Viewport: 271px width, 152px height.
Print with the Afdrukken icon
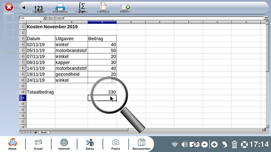pyautogui.click(x=60, y=8)
